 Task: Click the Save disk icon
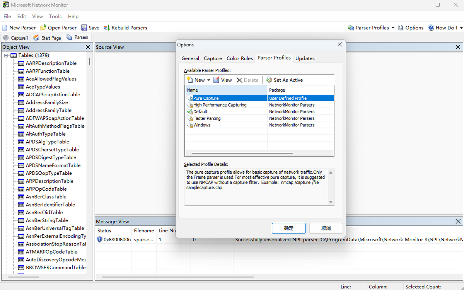84,28
